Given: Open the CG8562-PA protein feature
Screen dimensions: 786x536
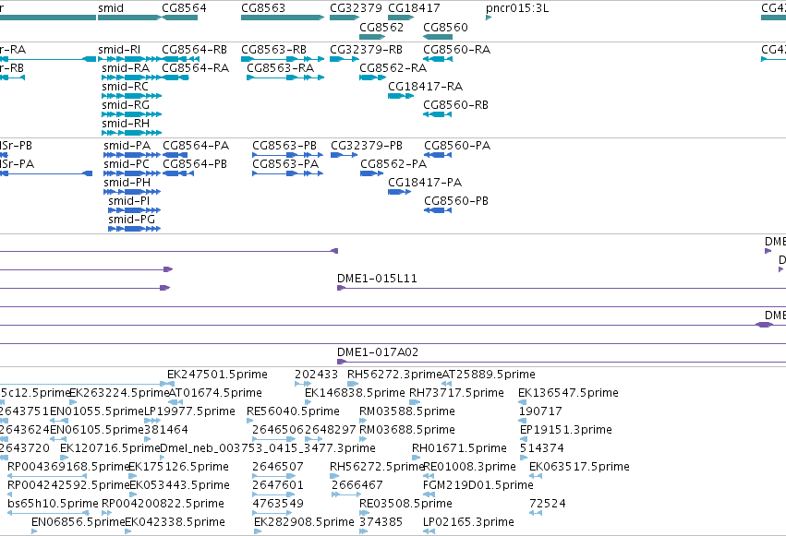Looking at the screenshot, I should [372, 173].
